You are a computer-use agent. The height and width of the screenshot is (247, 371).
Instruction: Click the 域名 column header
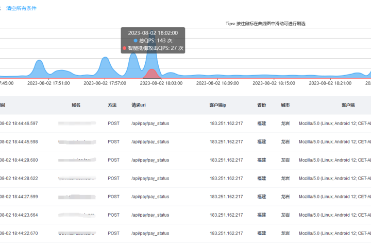point(76,105)
